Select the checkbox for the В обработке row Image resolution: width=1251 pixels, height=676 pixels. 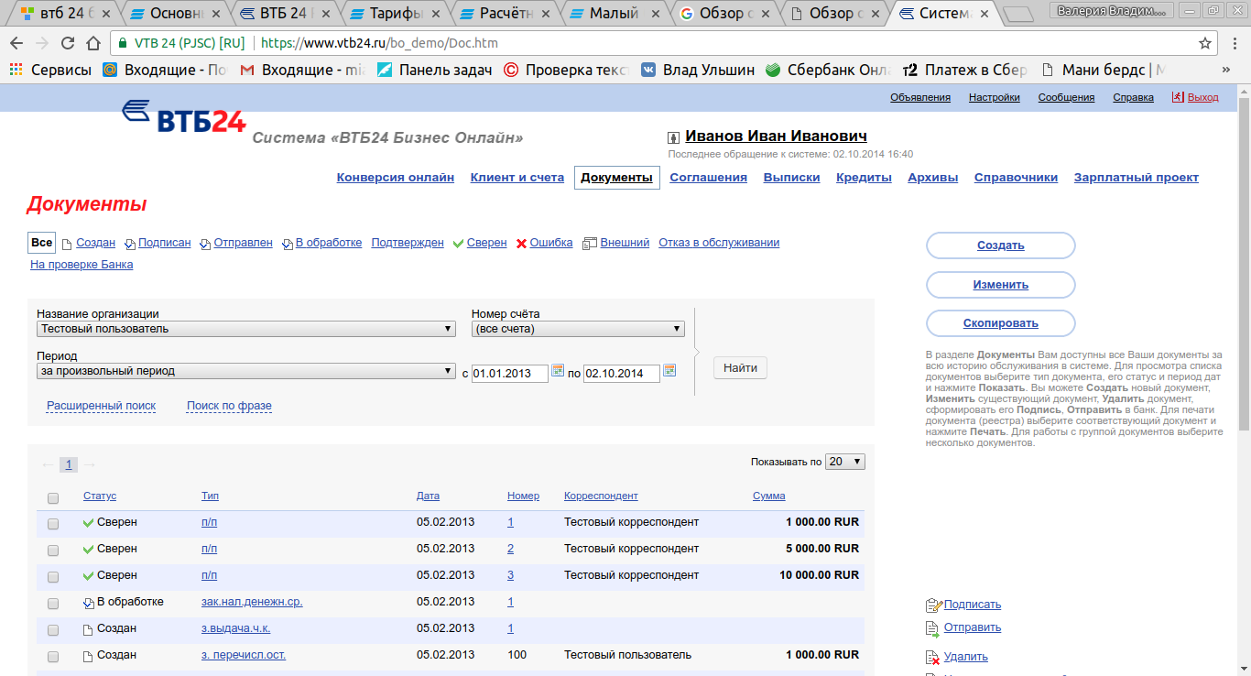click(53, 604)
